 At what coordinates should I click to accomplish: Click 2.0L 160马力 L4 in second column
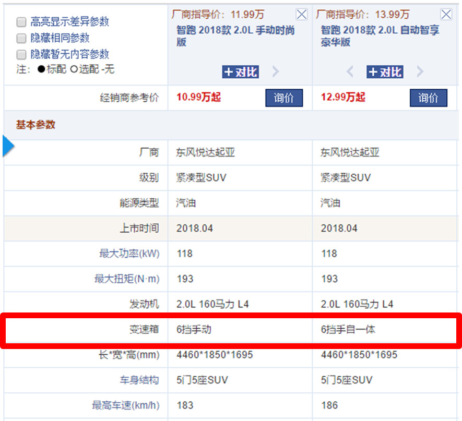tap(357, 304)
